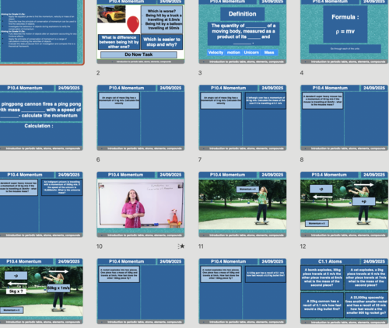Pick slide 8 thumbnail about heavy mouse
This screenshot has height=328, width=389.
(344, 117)
